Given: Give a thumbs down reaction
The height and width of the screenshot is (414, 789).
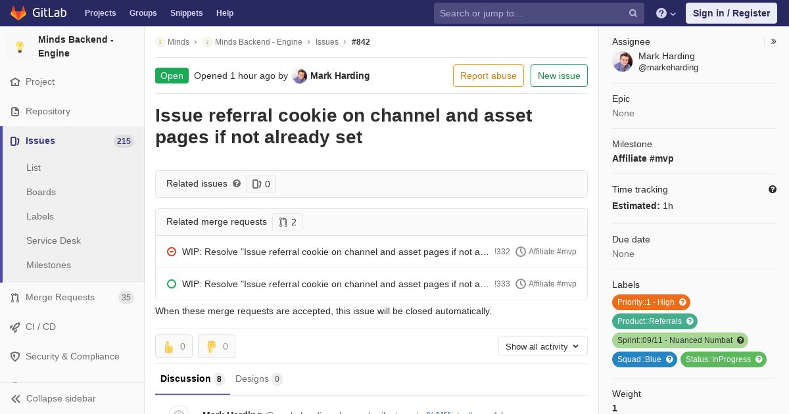Looking at the screenshot, I should (x=216, y=346).
